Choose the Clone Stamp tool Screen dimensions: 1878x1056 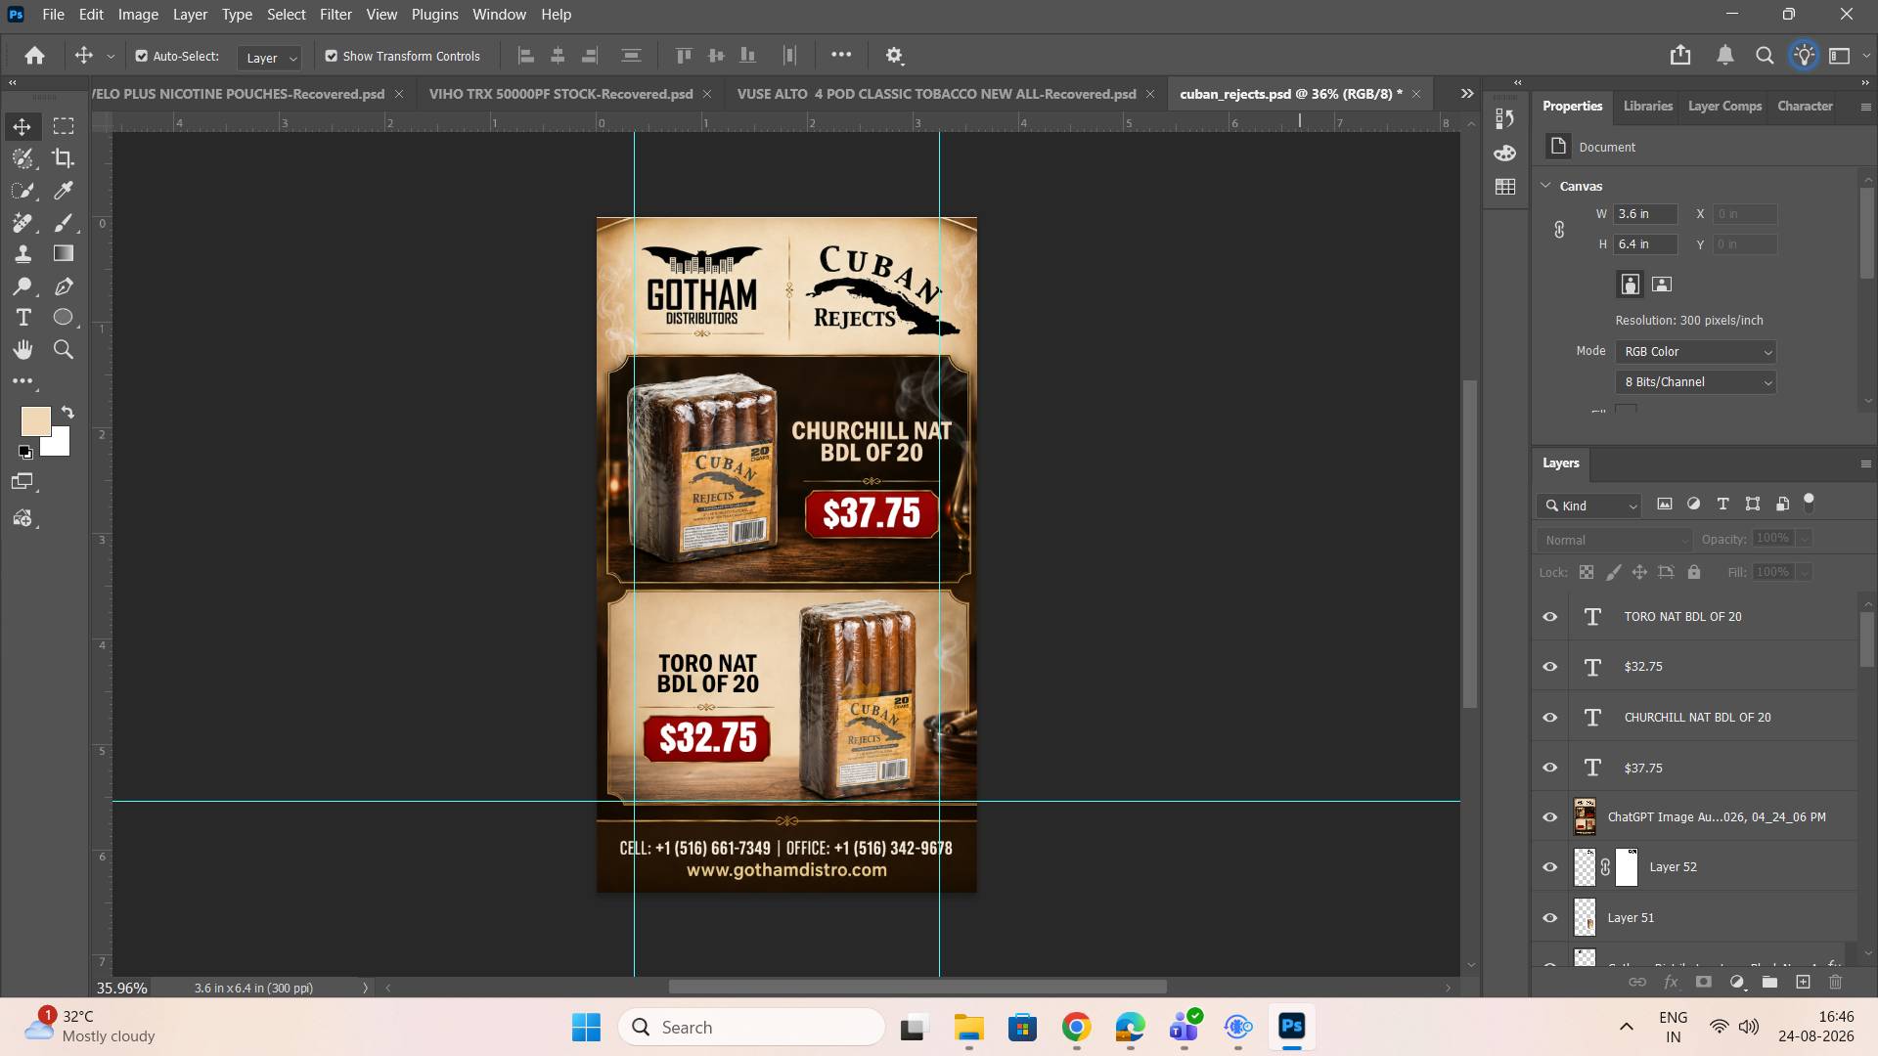(x=23, y=254)
